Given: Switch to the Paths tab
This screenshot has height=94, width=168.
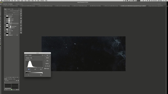Looking at the screenshot, I should click(x=12, y=9).
